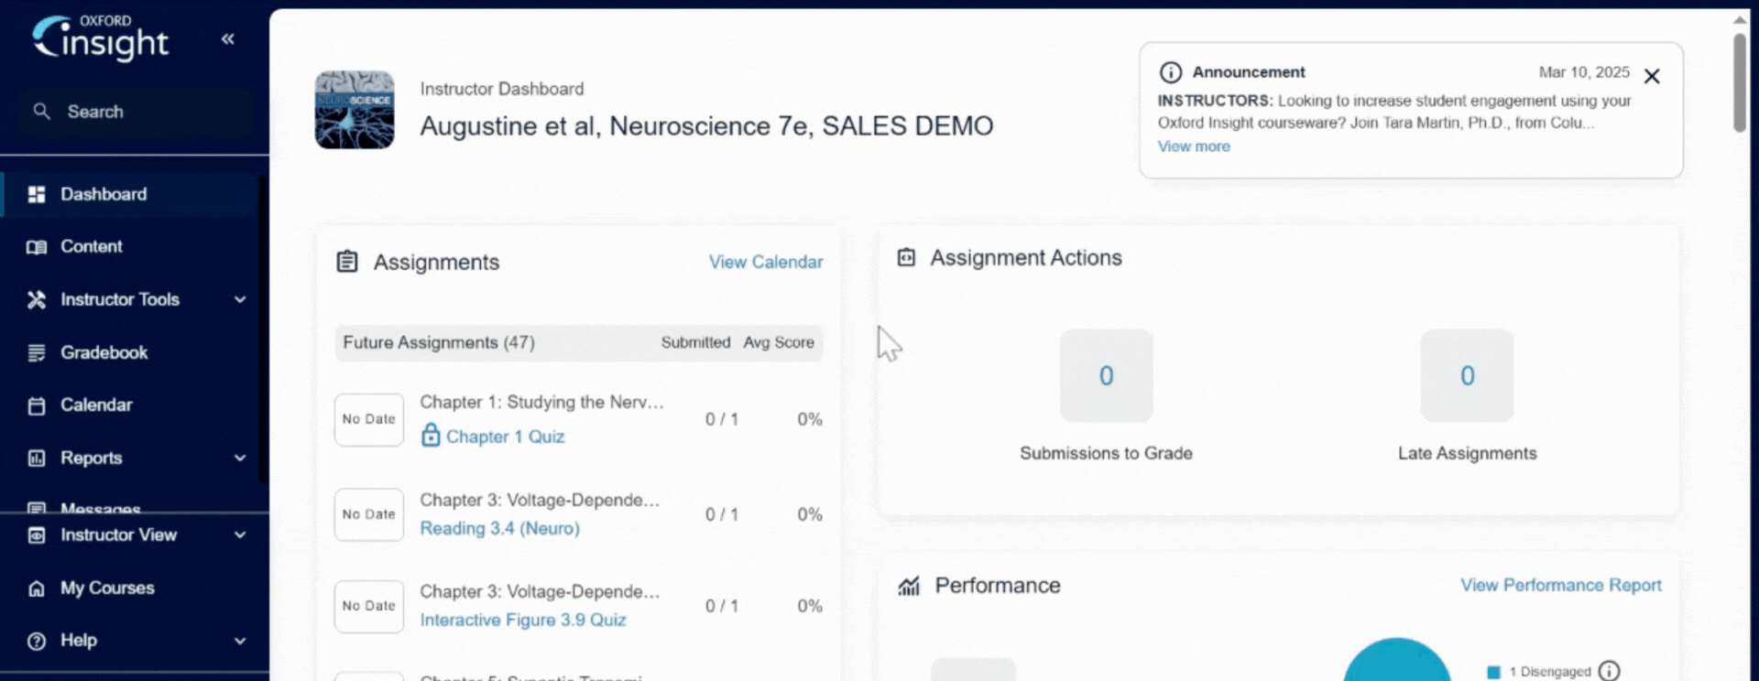
Task: Click the Disengaged blue legend swatch
Action: (1494, 672)
